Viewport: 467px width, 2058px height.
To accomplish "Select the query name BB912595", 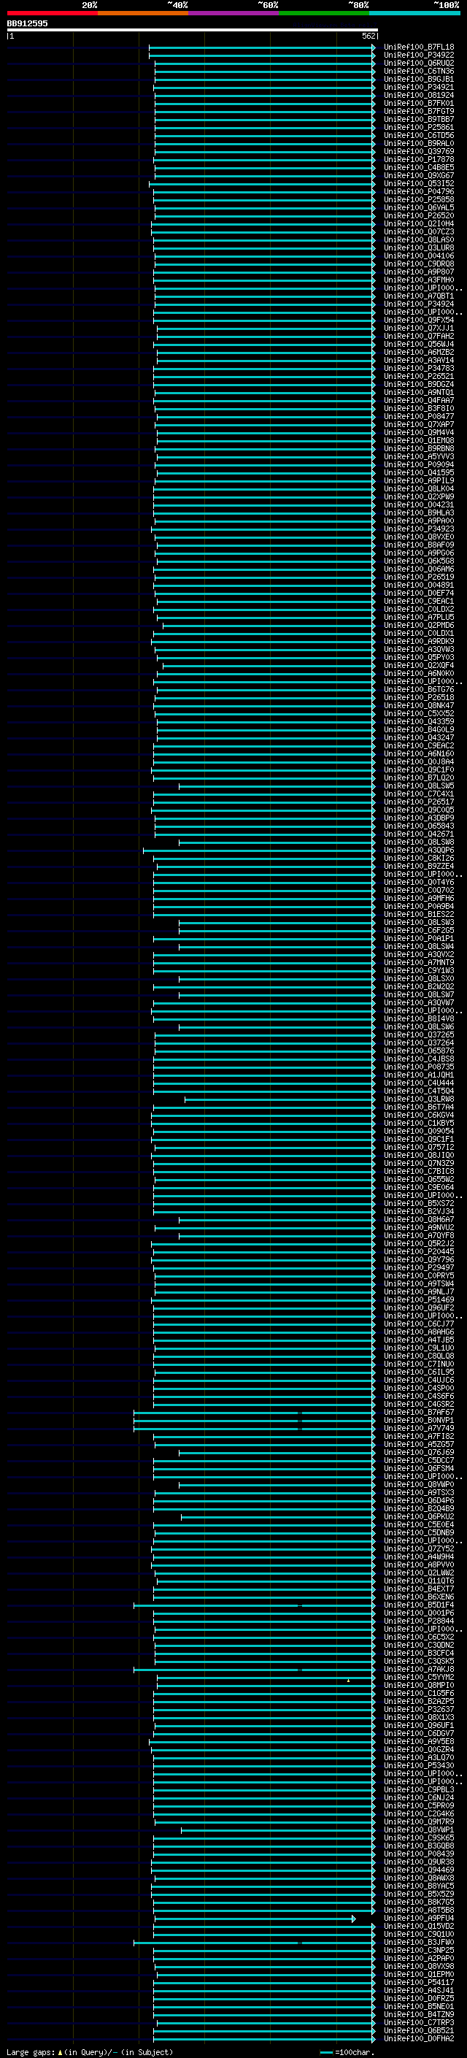I will pos(27,23).
